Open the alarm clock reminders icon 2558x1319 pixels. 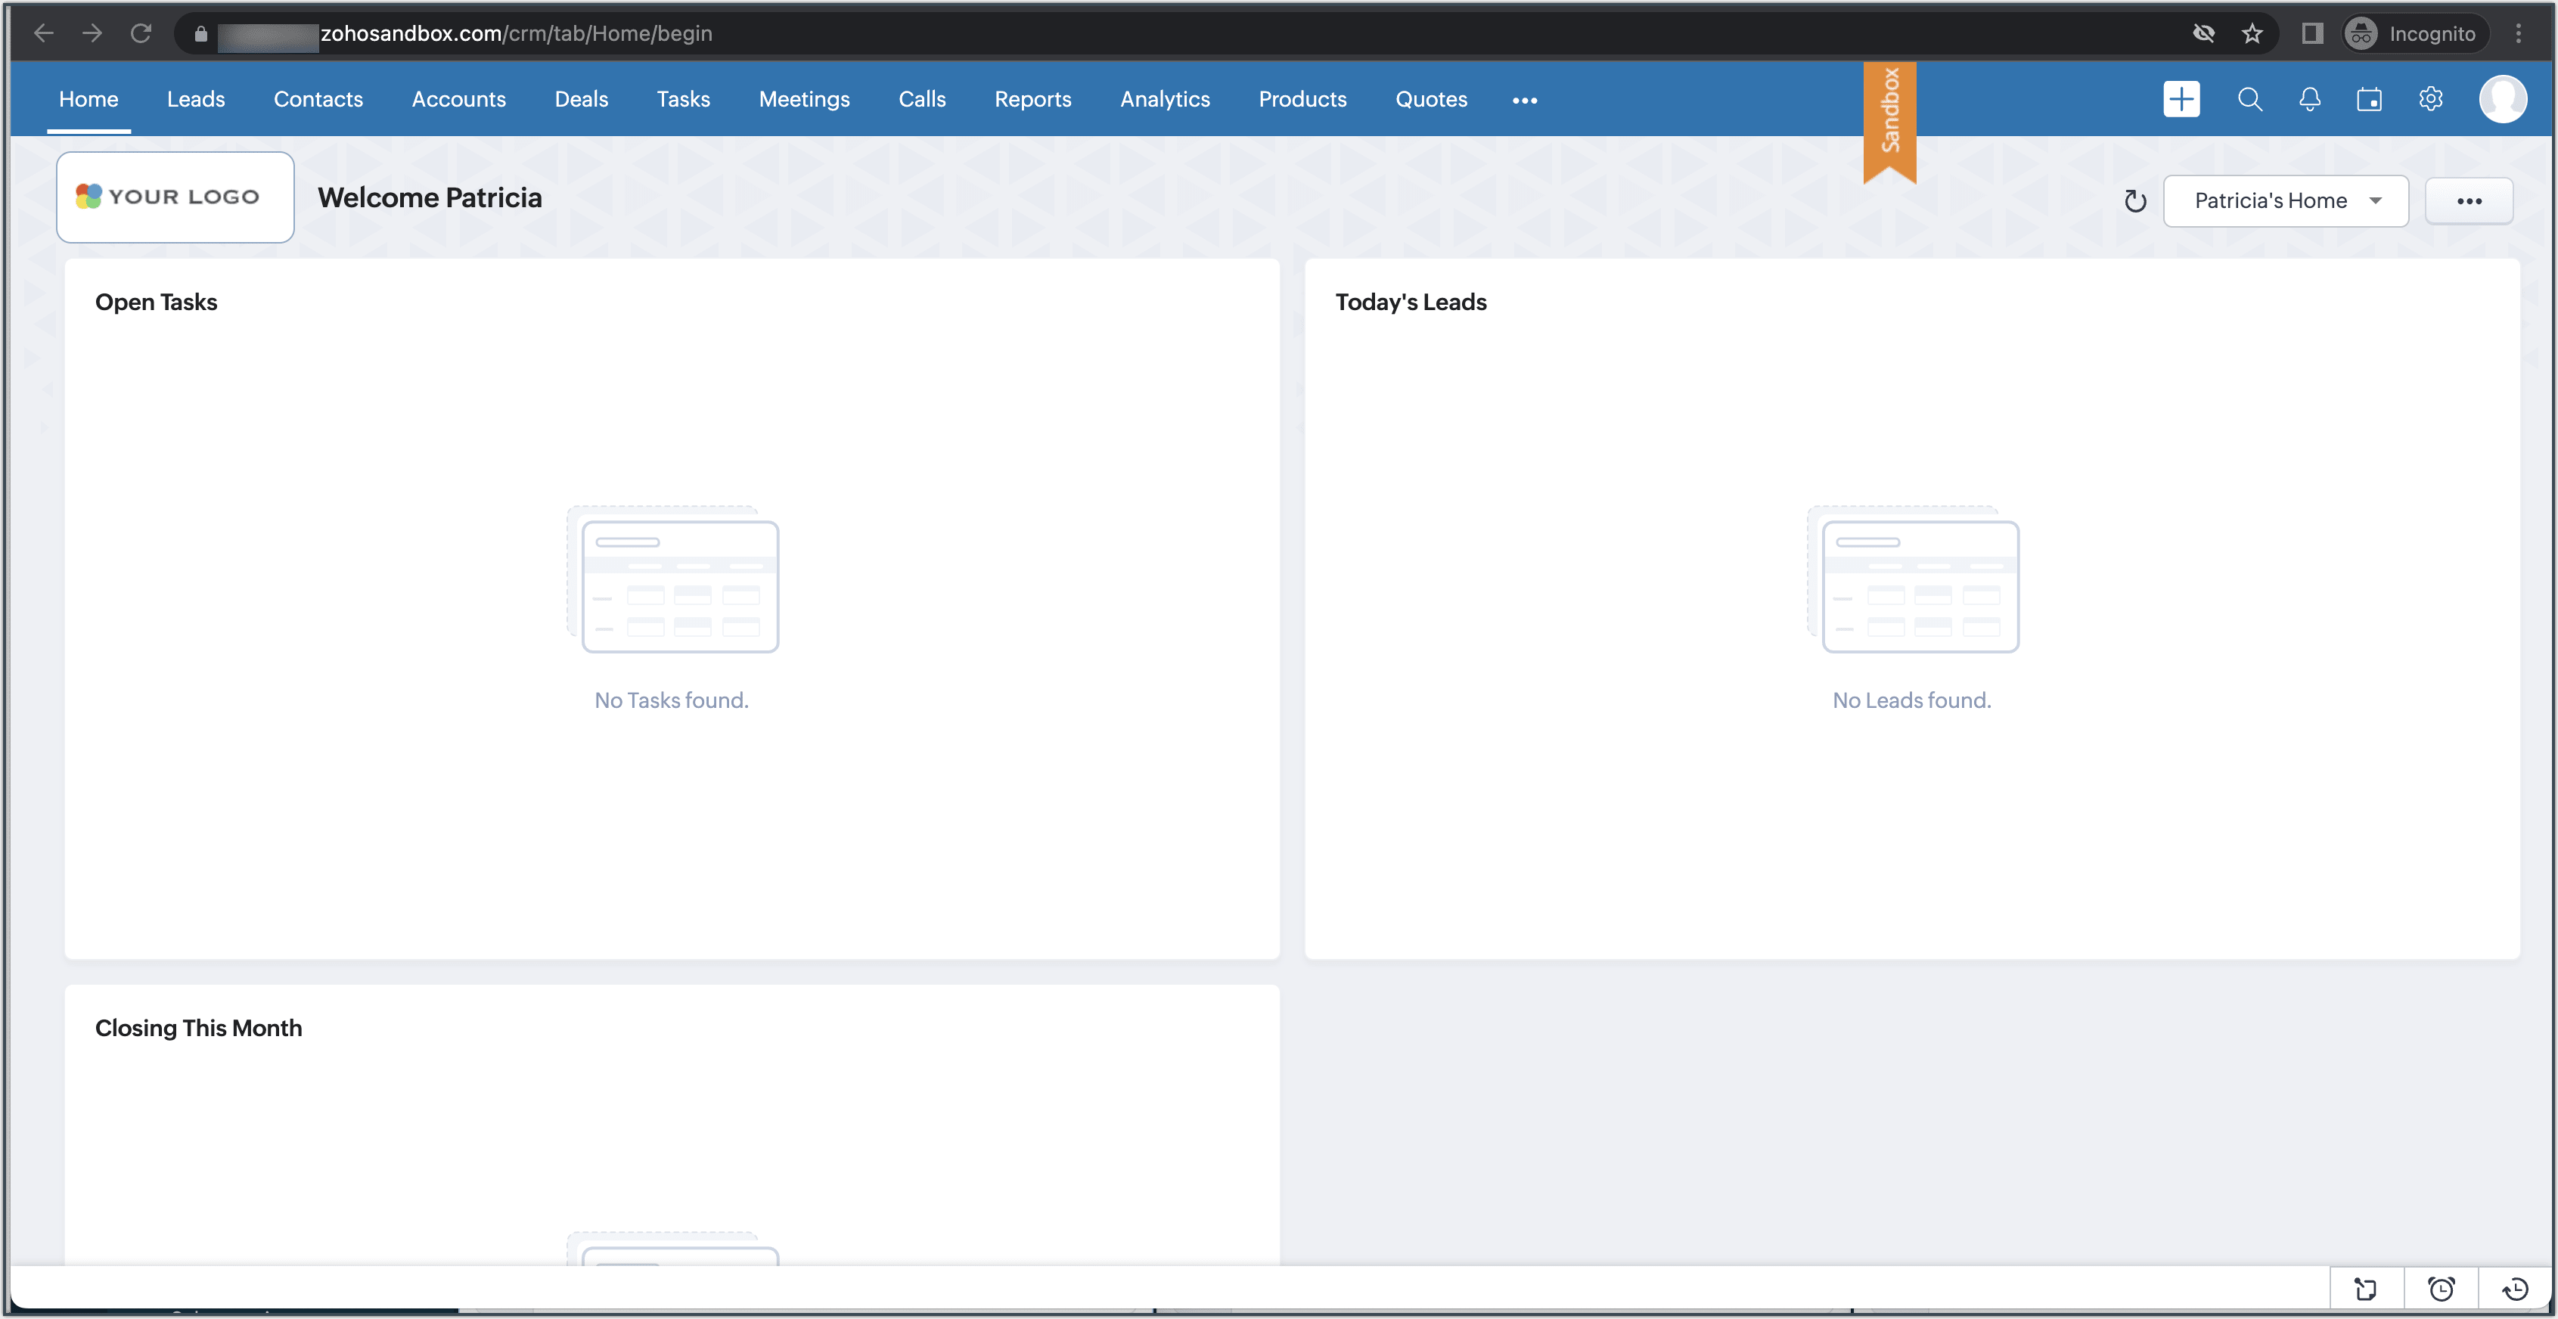2441,1290
